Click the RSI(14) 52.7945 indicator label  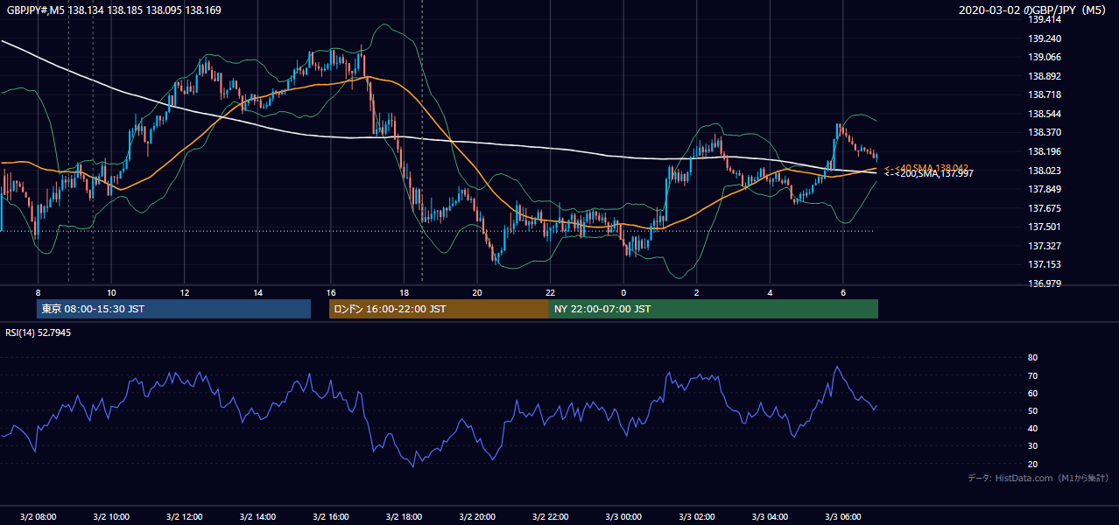click(39, 332)
